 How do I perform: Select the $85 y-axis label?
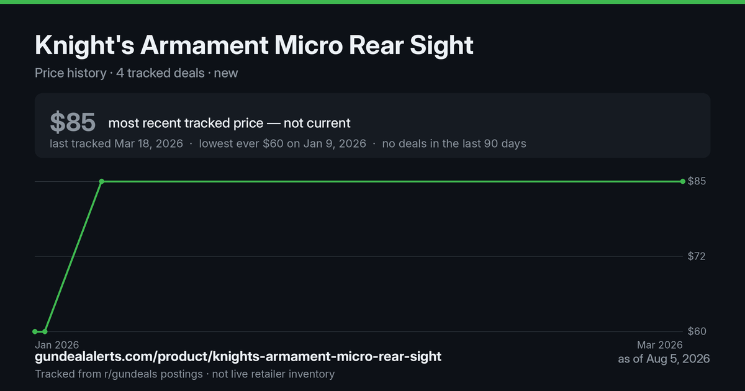point(697,181)
